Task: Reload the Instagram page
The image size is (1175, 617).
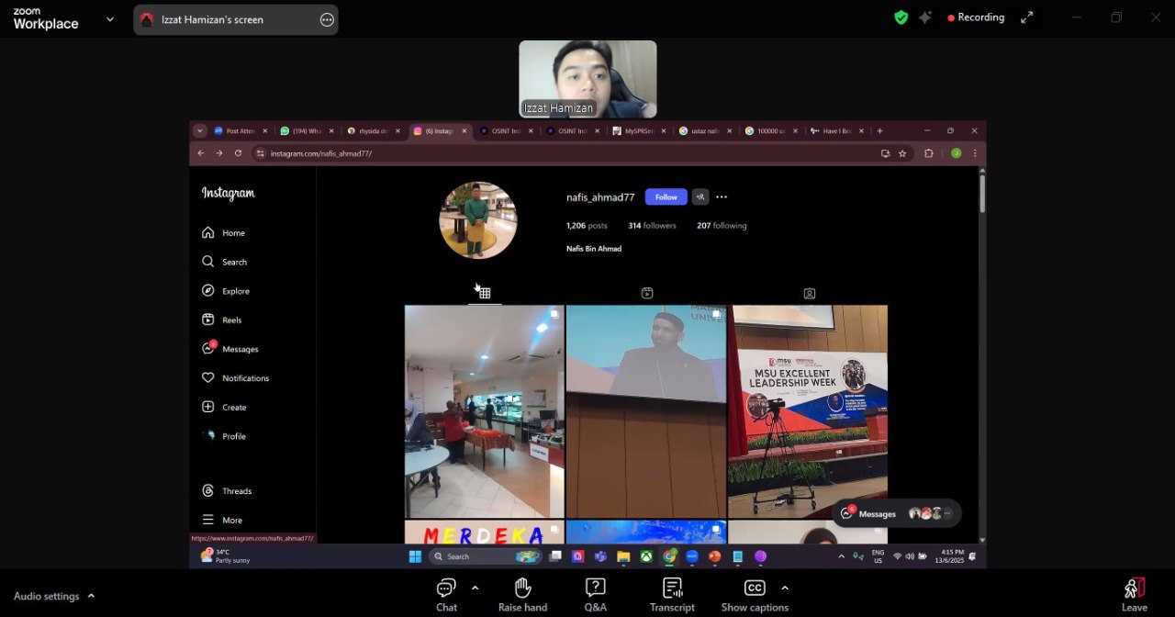Action: (238, 153)
